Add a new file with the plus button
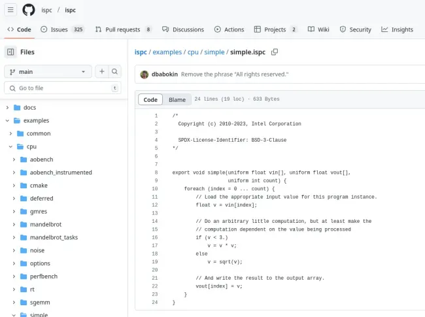This screenshot has width=425, height=317. (102, 71)
